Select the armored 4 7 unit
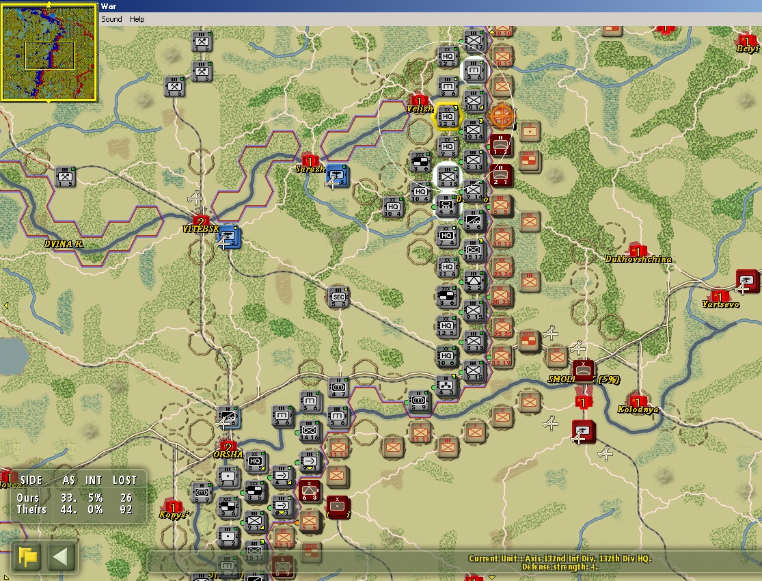This screenshot has height=581, width=762. pyautogui.click(x=339, y=388)
